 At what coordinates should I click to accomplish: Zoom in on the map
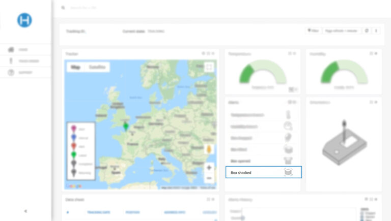(x=209, y=168)
